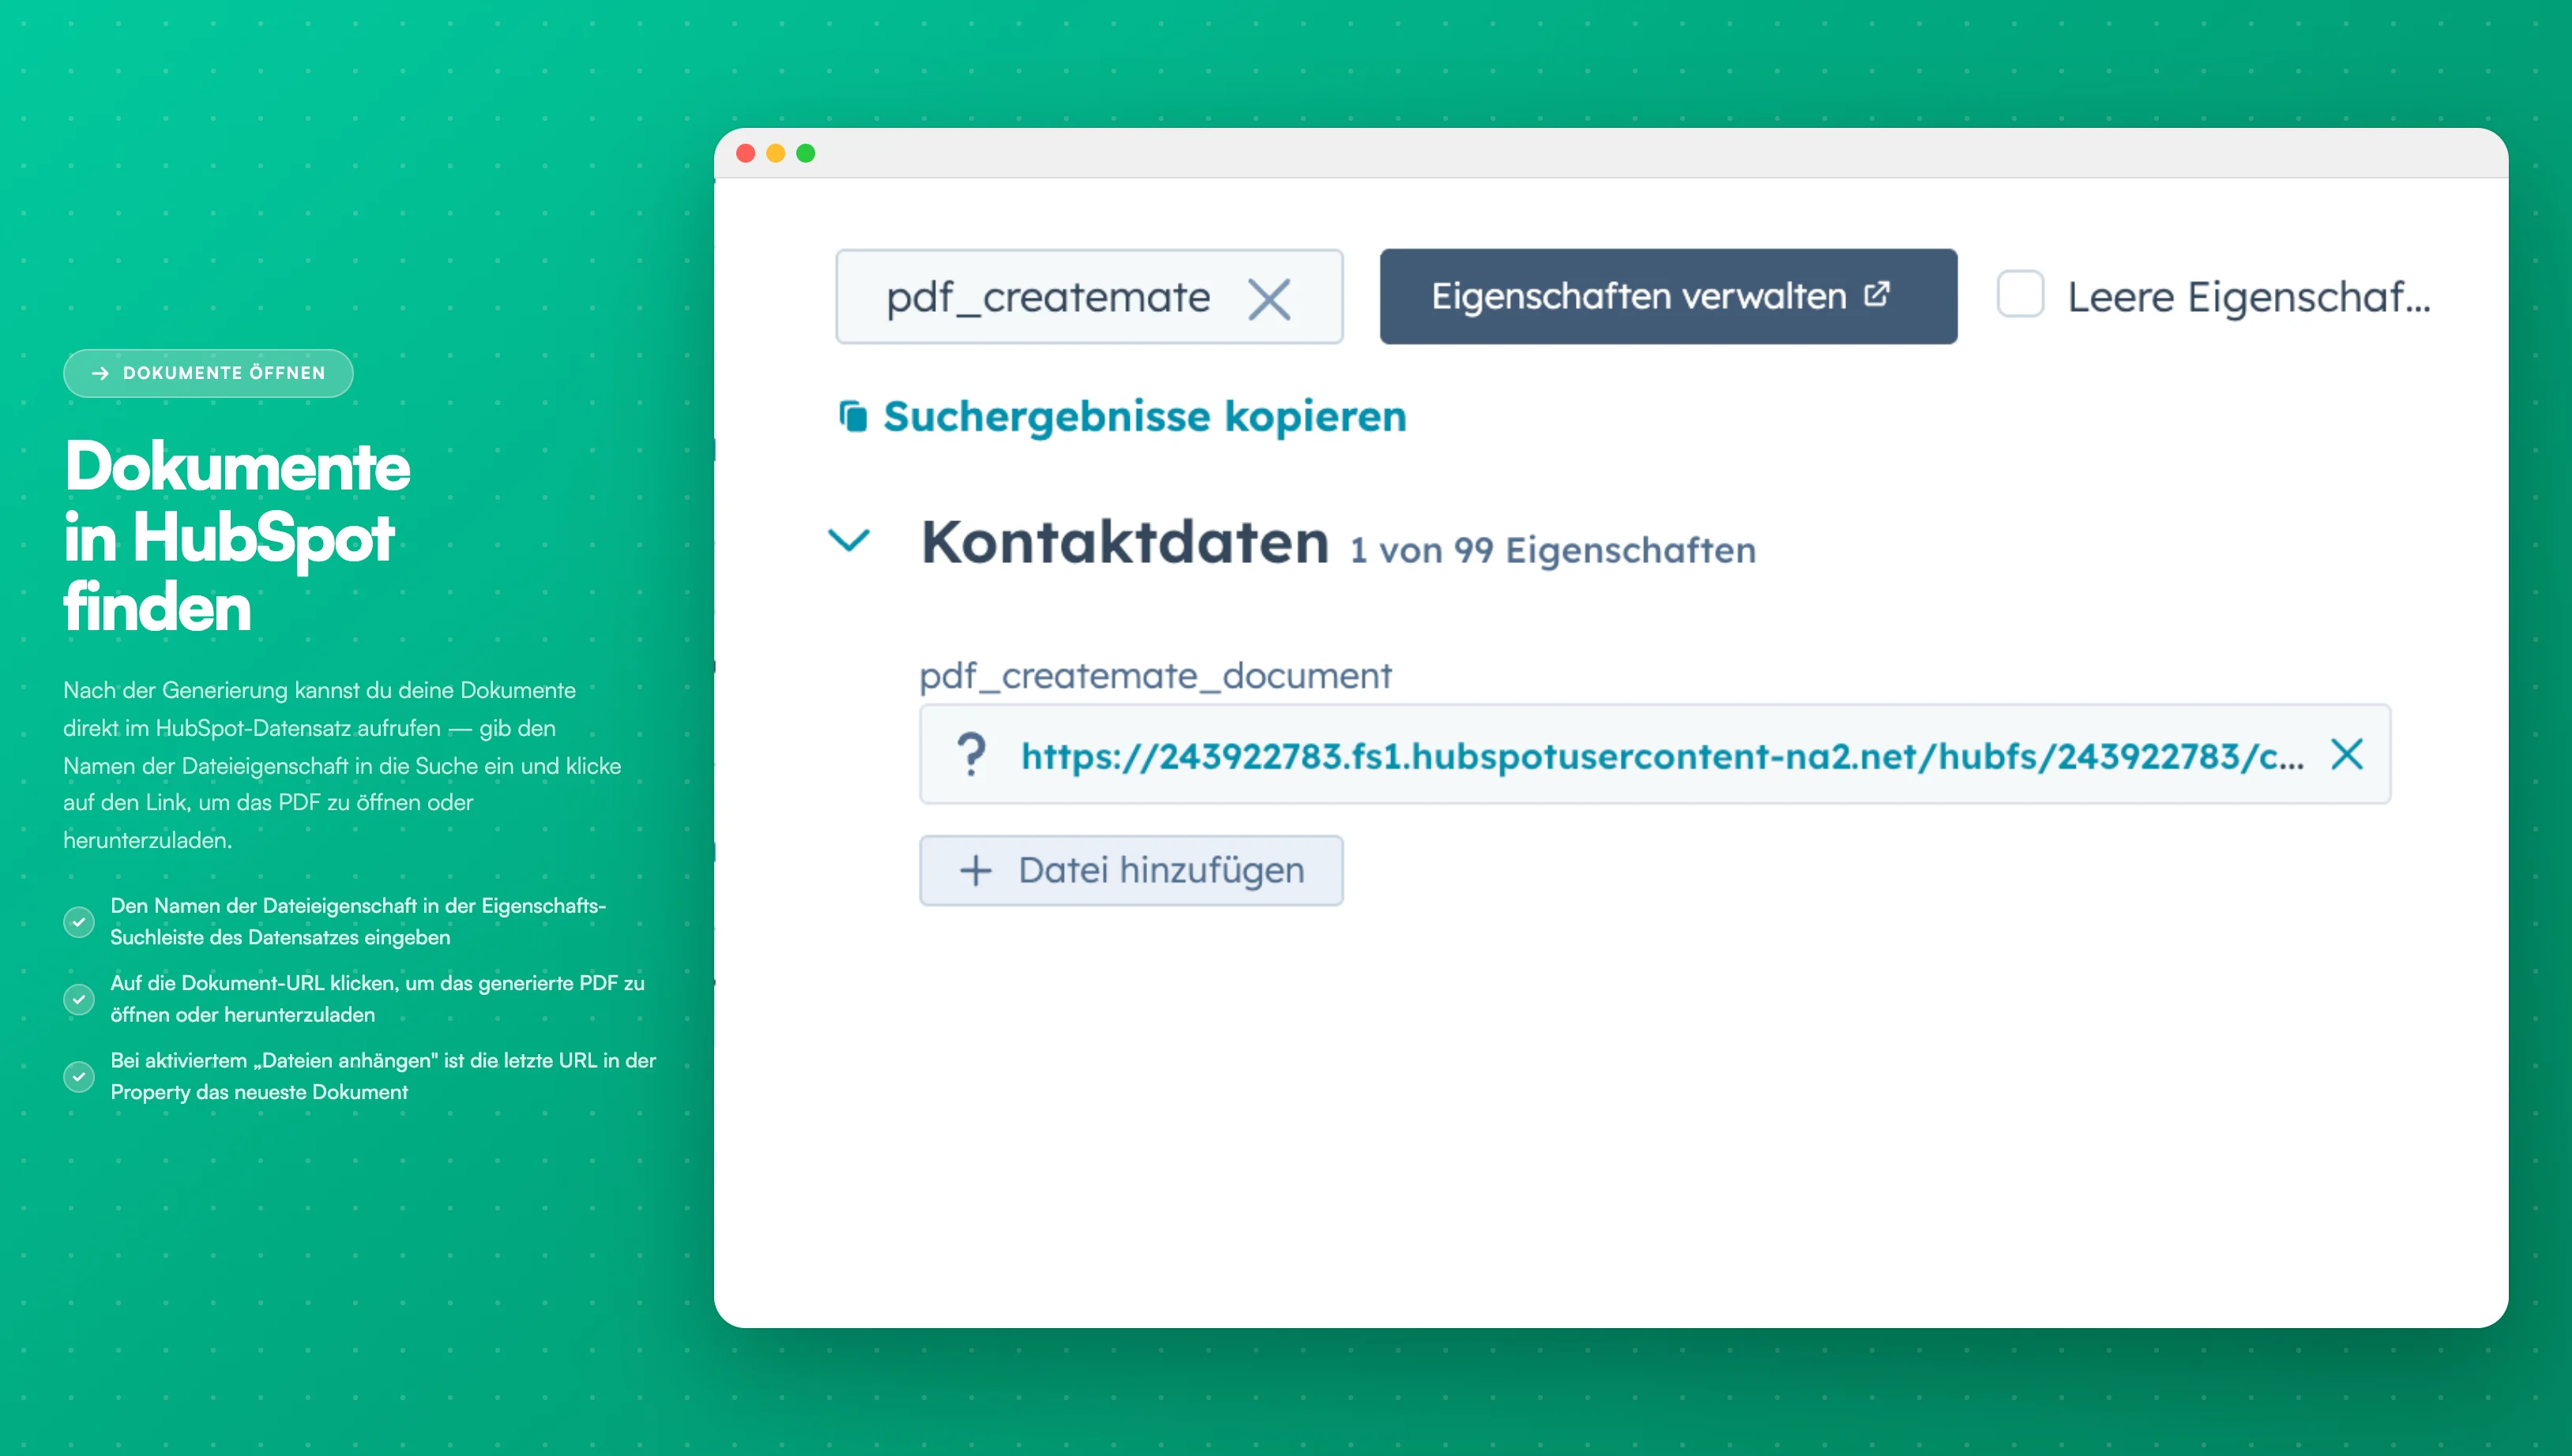Click the yellow window minimize dot
The height and width of the screenshot is (1456, 2572).
[775, 153]
